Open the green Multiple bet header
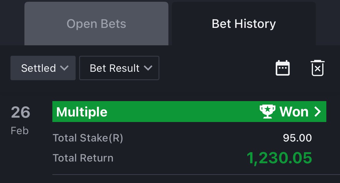 189,112
